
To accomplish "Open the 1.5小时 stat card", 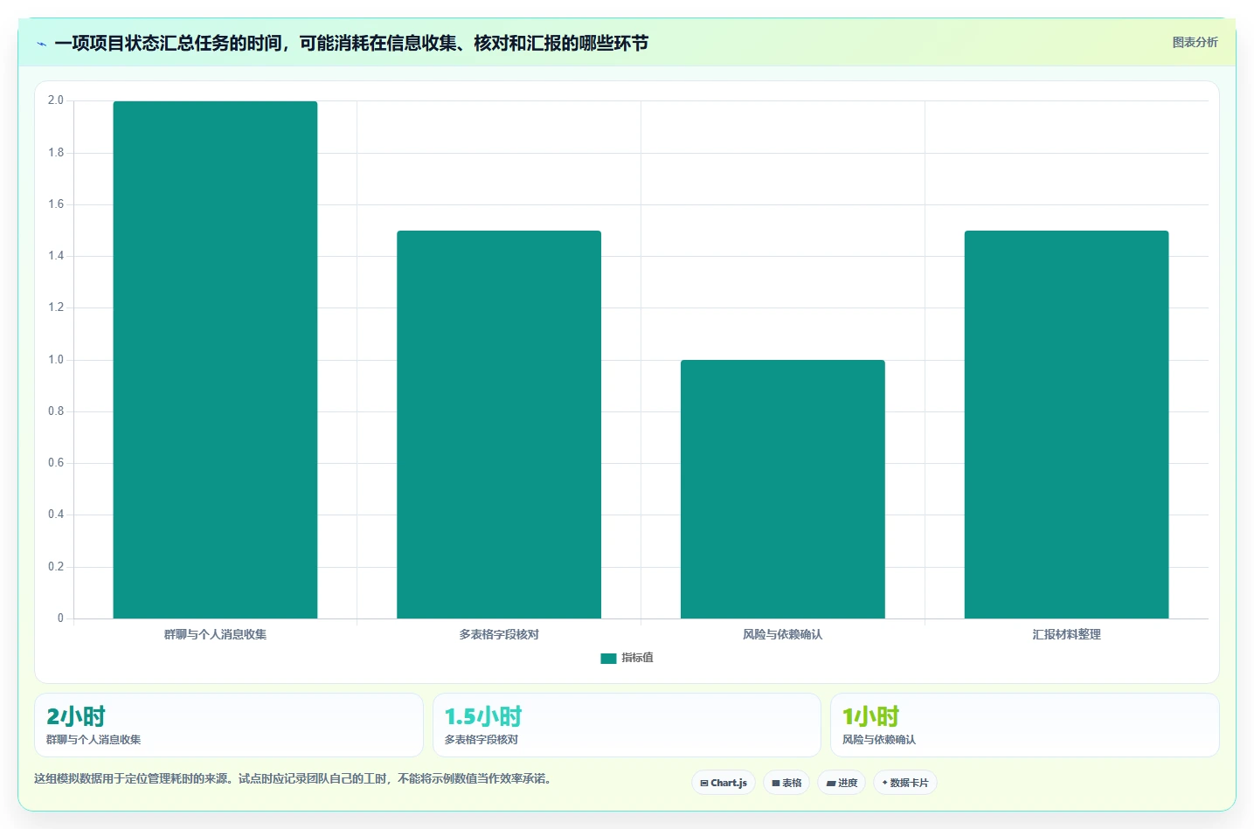I will [x=627, y=725].
